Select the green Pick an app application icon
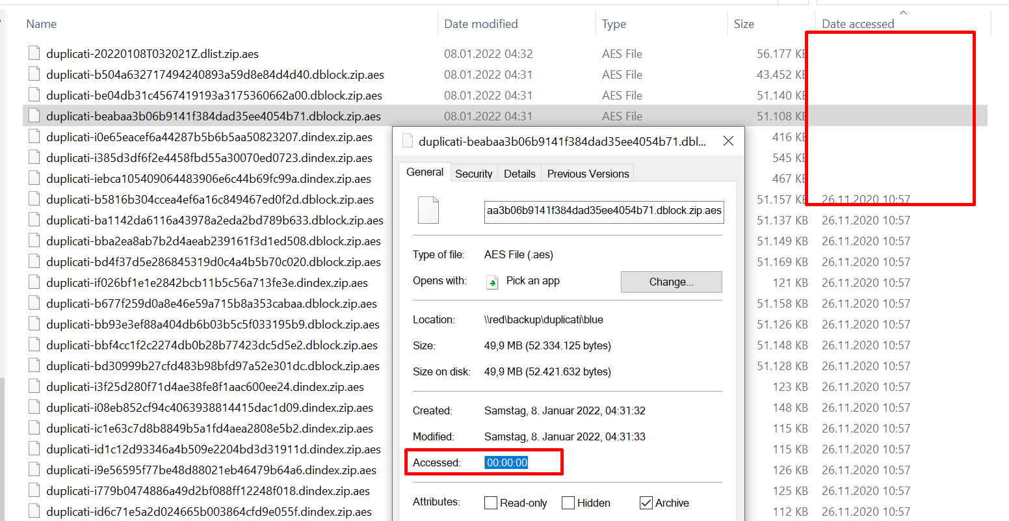This screenshot has width=1009, height=521. [493, 281]
